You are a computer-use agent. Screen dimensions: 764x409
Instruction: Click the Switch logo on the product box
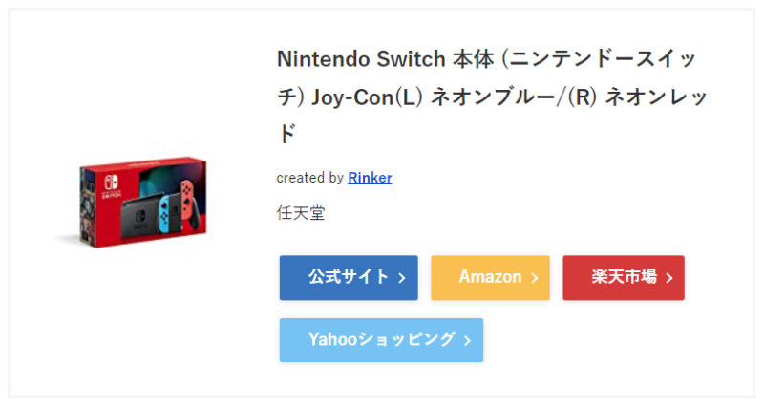[x=111, y=186]
